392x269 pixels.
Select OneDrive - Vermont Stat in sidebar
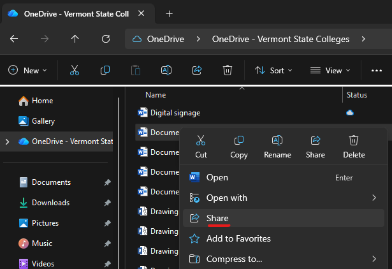pos(57,142)
